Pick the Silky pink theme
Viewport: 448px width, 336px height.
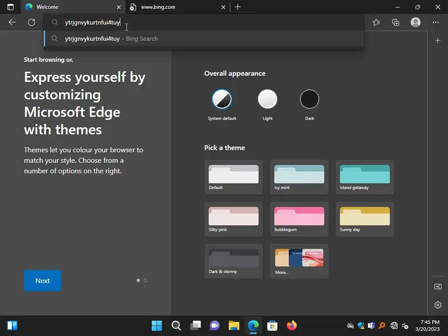[x=234, y=220]
